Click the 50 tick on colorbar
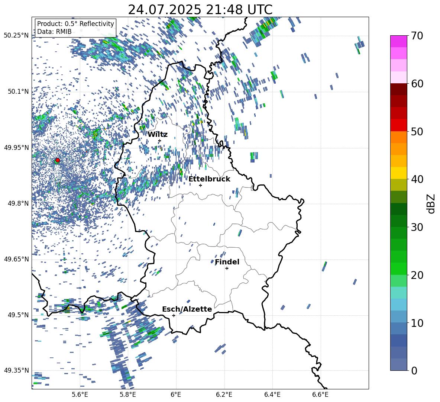Image resolution: width=440 pixels, height=402 pixels. 417,131
